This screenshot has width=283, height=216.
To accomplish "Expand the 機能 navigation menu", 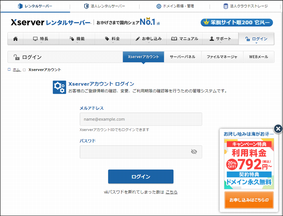I will point(77,39).
